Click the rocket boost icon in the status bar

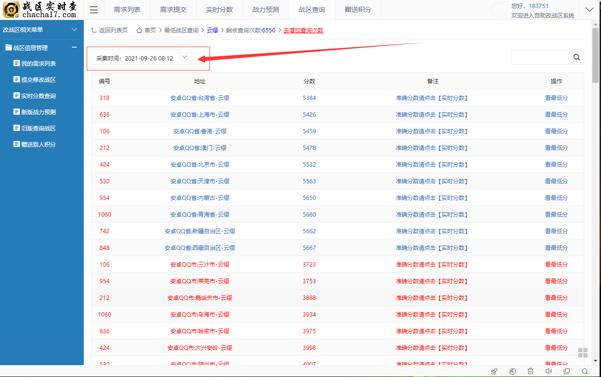494,371
